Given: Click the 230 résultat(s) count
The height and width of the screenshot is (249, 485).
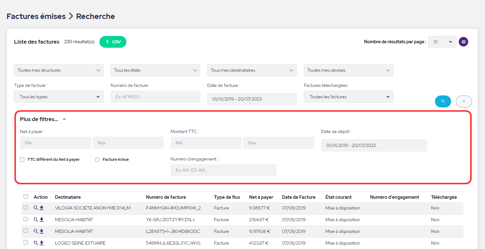Looking at the screenshot, I should (x=79, y=42).
